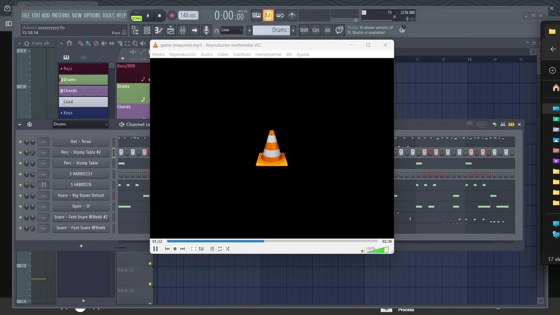Click the Perc - Stomp Table #2 channel button
This screenshot has height=315, width=560.
tap(81, 152)
